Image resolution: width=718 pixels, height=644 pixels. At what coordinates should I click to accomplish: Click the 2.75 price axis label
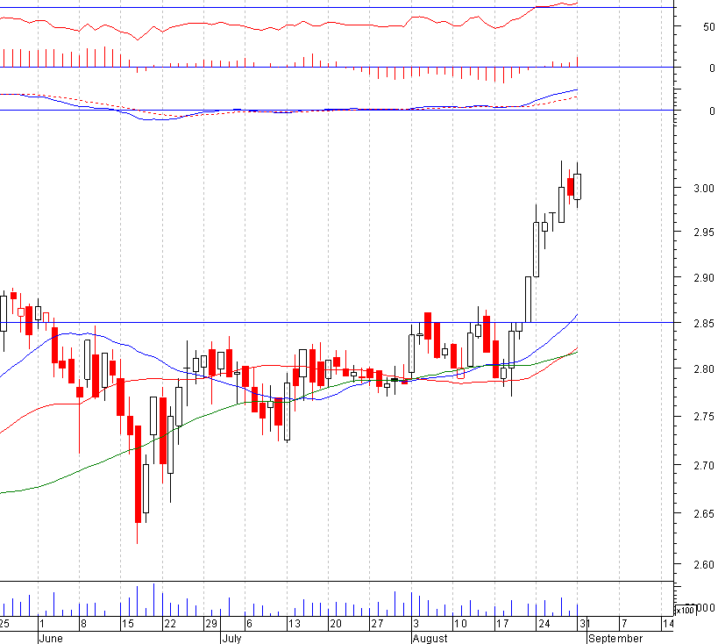pyautogui.click(x=703, y=417)
